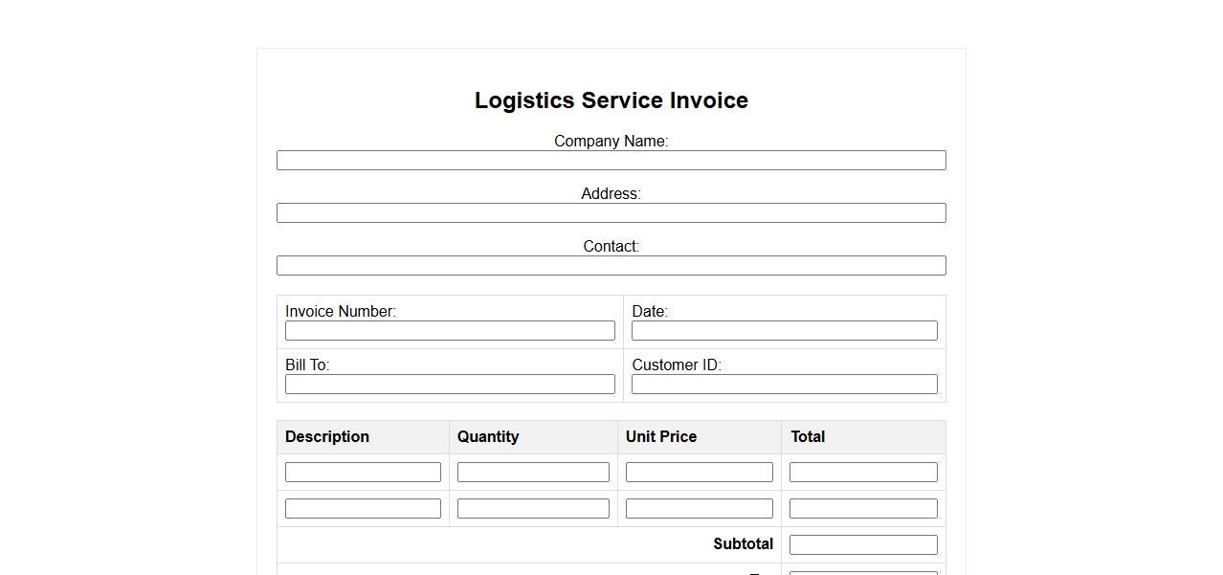Focus the Address text box
This screenshot has height=575, width=1223.
[x=611, y=213]
